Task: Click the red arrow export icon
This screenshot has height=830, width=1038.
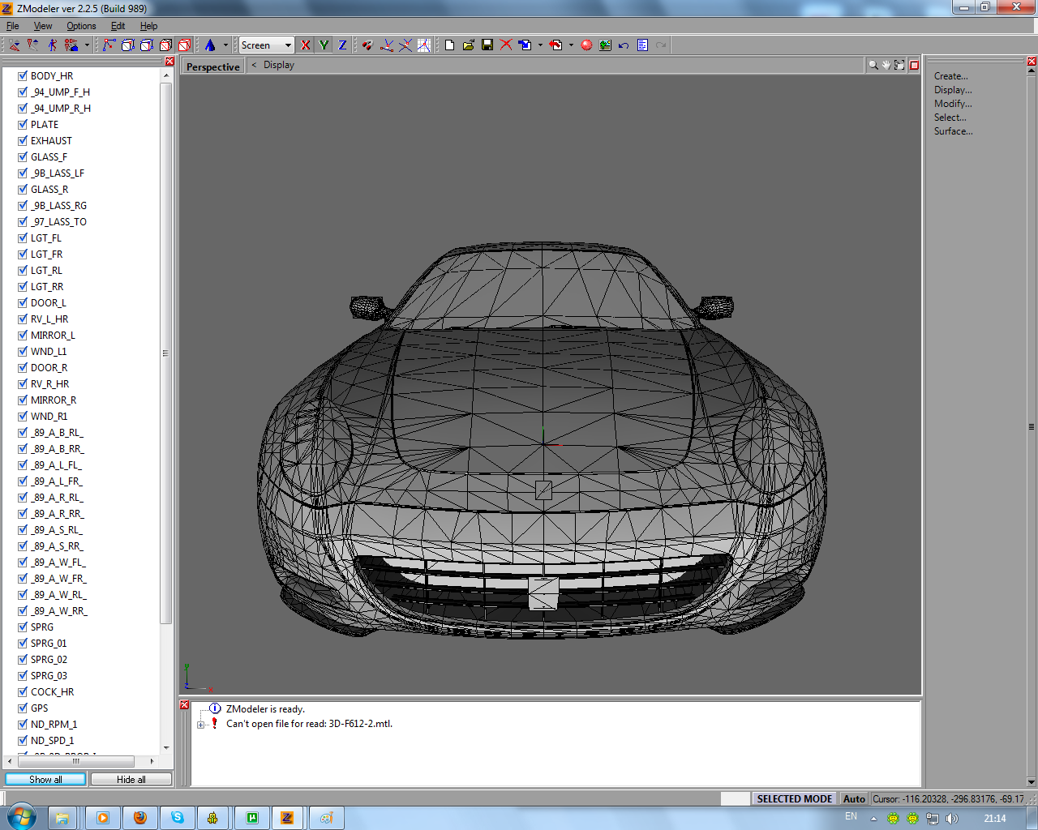Action: click(555, 45)
